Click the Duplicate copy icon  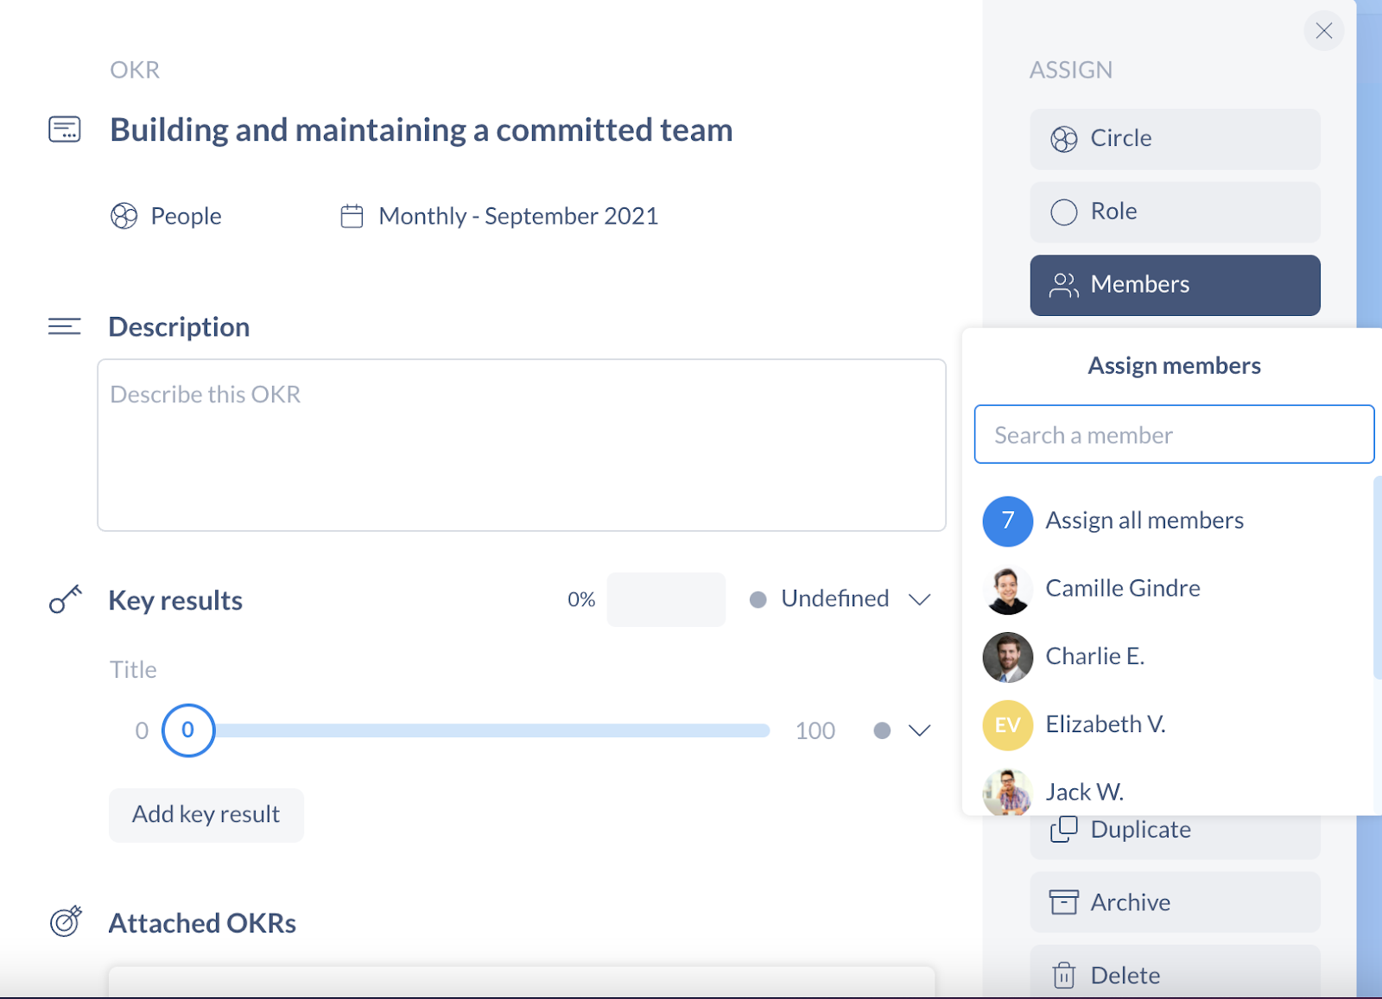[1064, 829]
